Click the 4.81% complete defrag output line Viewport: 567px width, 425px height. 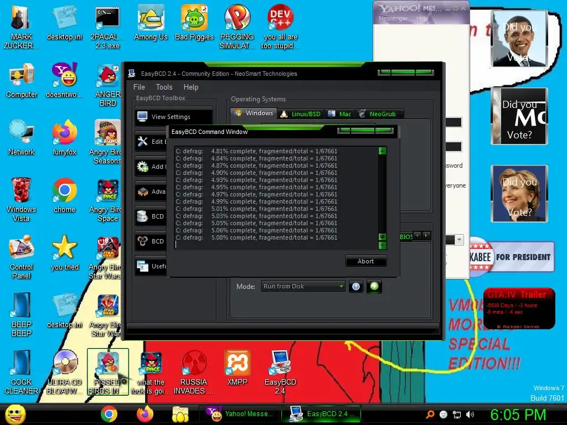(x=256, y=151)
